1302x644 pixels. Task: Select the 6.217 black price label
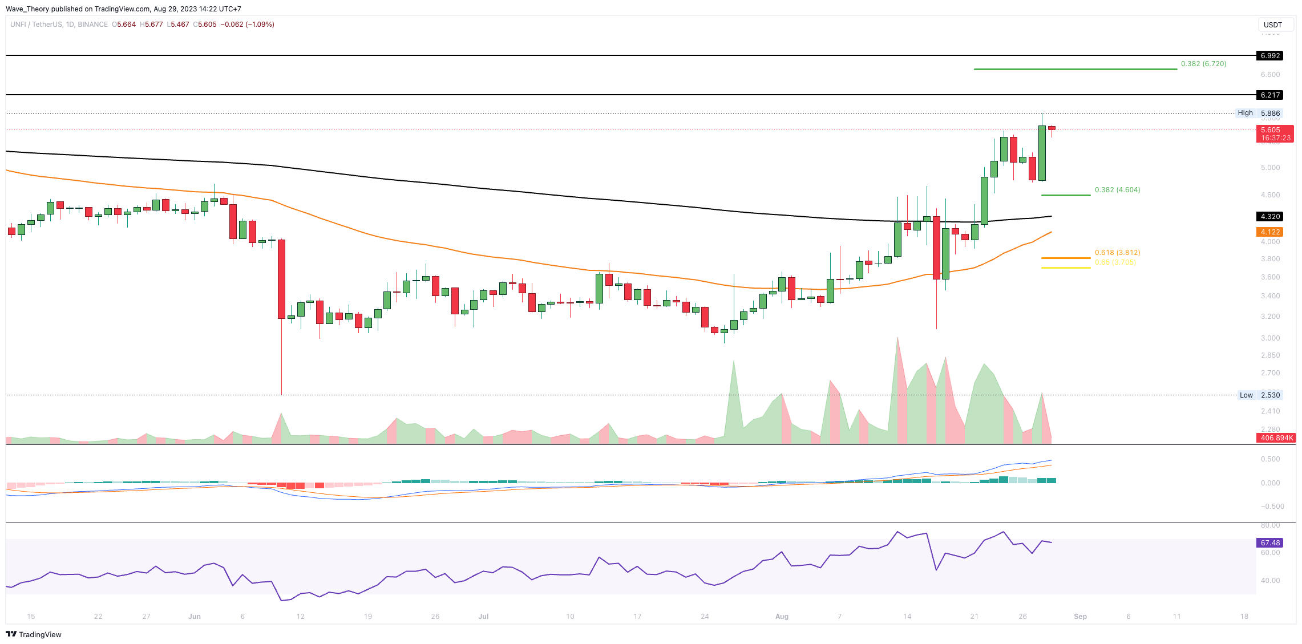point(1270,95)
